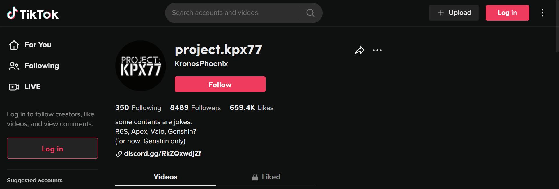This screenshot has height=189, width=559.
Task: Click the search magnifier icon
Action: point(310,13)
